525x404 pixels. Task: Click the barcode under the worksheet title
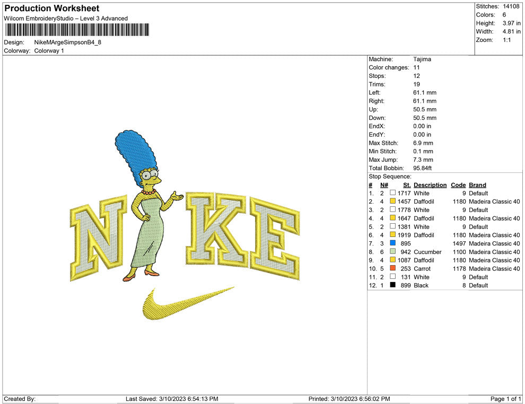coord(77,30)
